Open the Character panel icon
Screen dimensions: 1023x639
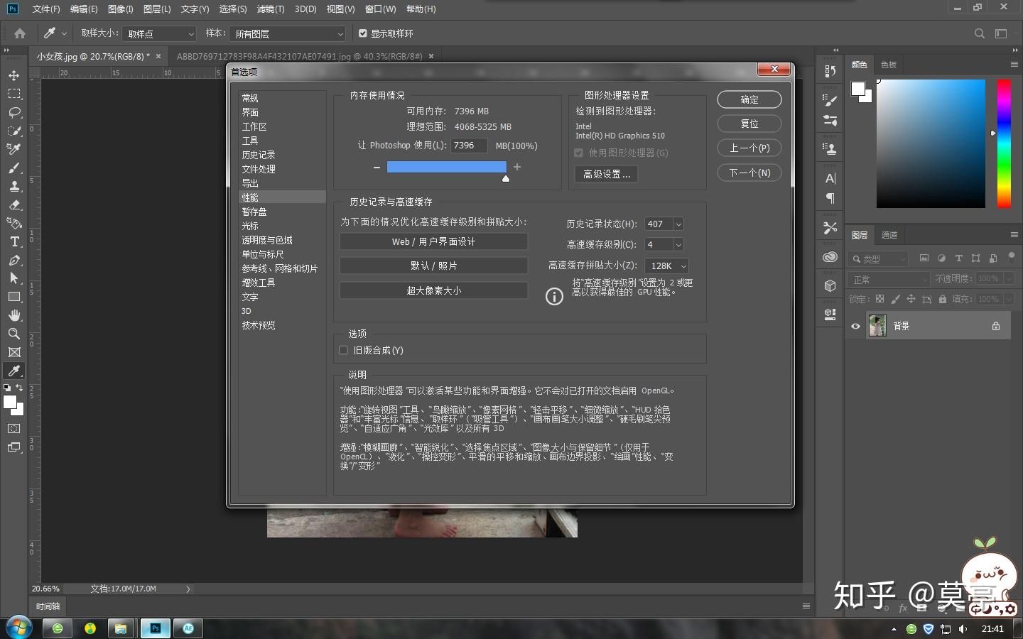[830, 179]
